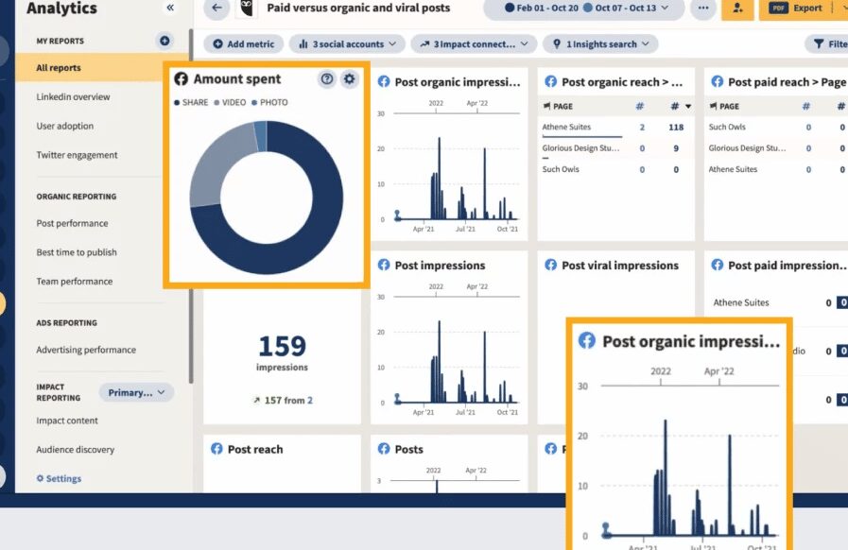Expand the 3 social accounts dropdown
This screenshot has width=848, height=550.
click(347, 43)
